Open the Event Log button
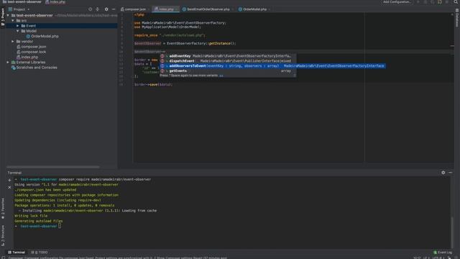The width and height of the screenshot is (460, 259). point(443,253)
